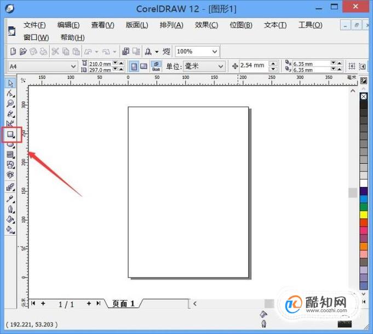Select the Shape node-edit tool

pos(10,94)
